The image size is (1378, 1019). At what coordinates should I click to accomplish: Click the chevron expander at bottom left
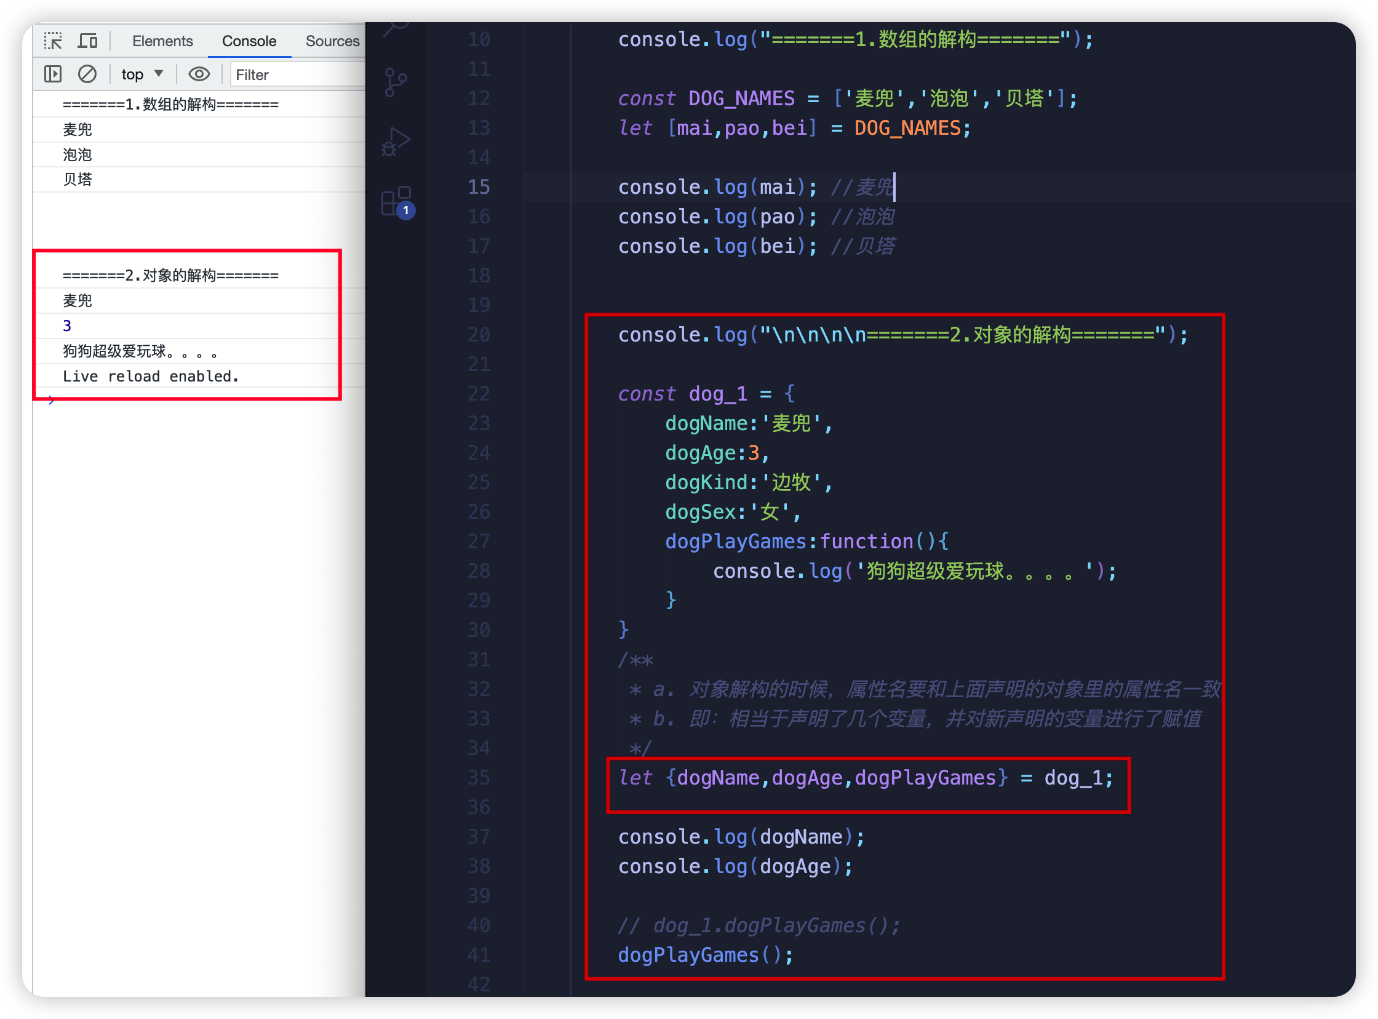50,399
